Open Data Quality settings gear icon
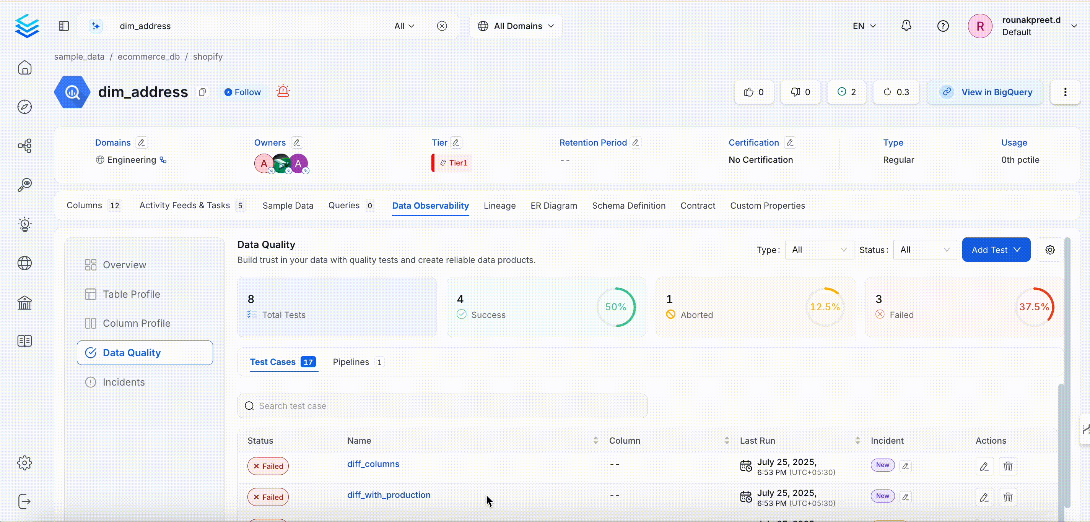The width and height of the screenshot is (1090, 522). 1050,250
